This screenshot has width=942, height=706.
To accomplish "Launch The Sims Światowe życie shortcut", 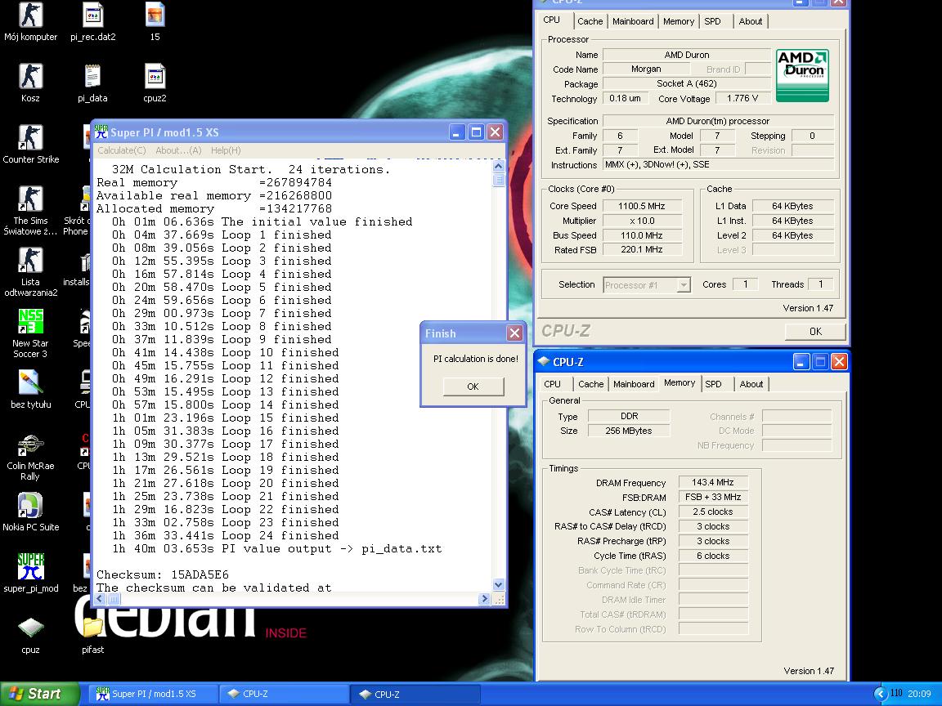I will tap(30, 210).
